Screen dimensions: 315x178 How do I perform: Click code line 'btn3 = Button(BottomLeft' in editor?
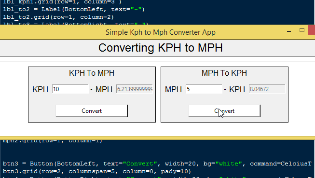[157, 164]
